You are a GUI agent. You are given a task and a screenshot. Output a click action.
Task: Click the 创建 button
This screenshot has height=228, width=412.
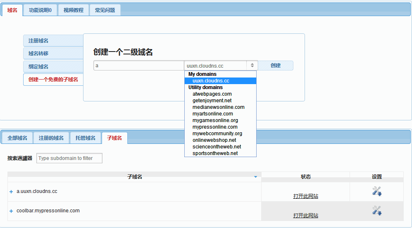[276, 66]
